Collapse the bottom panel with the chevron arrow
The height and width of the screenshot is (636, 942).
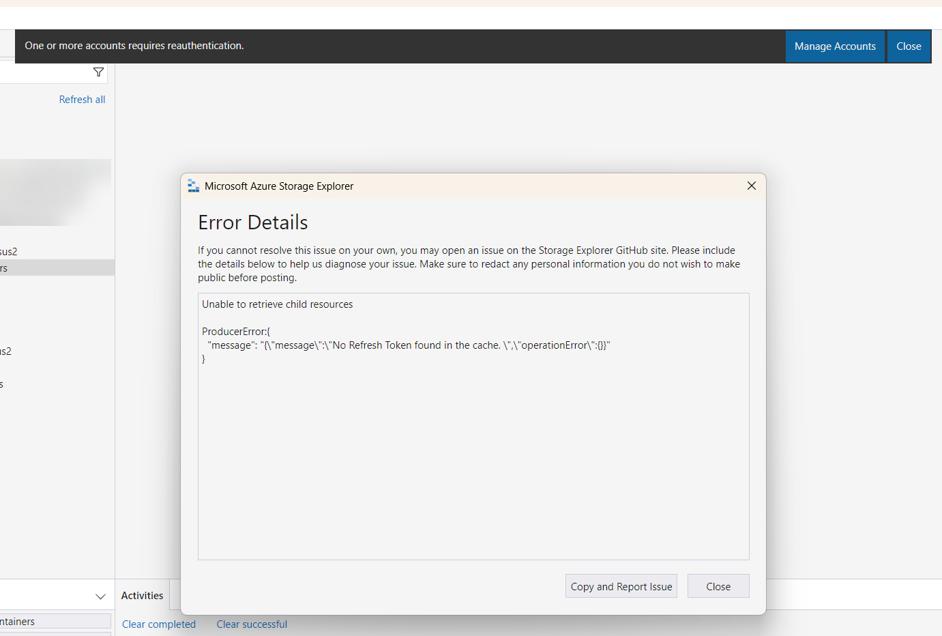100,596
